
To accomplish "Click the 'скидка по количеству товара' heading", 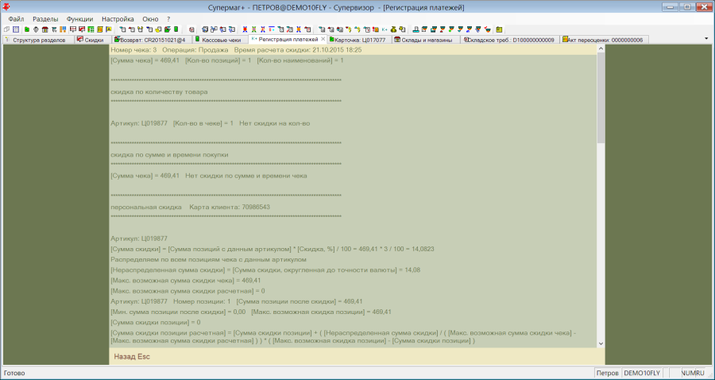I will coord(159,91).
